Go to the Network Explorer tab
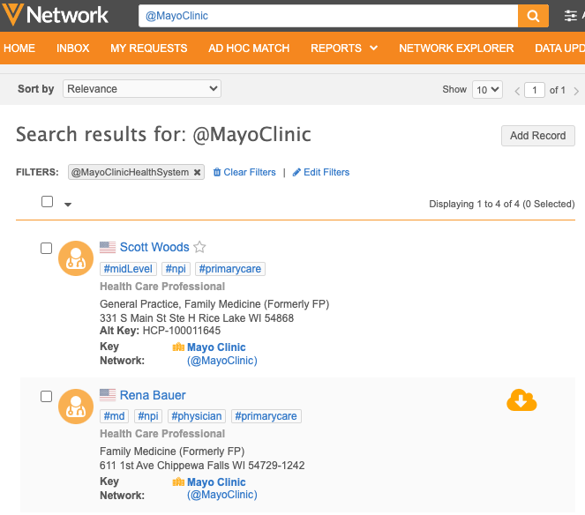This screenshot has height=515, width=585. [456, 49]
